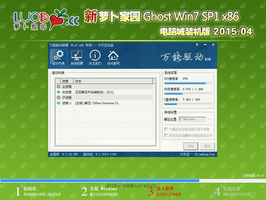Click CPU usage value 87%
This screenshot has width=266, height=200.
pos(185,79)
